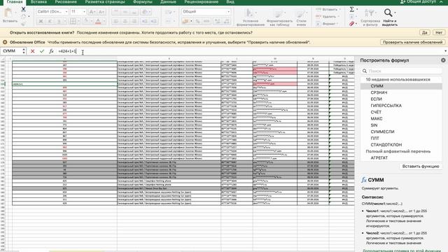This screenshot has height=252, width=448.
Task: Cancel formula entry with red X
Action: point(33,51)
